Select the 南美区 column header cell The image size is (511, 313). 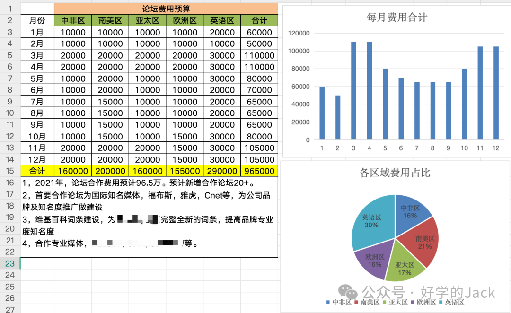110,20
